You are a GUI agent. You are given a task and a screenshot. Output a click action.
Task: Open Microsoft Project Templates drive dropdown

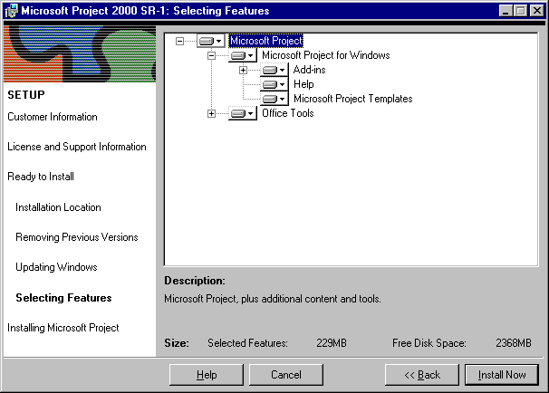(274, 99)
